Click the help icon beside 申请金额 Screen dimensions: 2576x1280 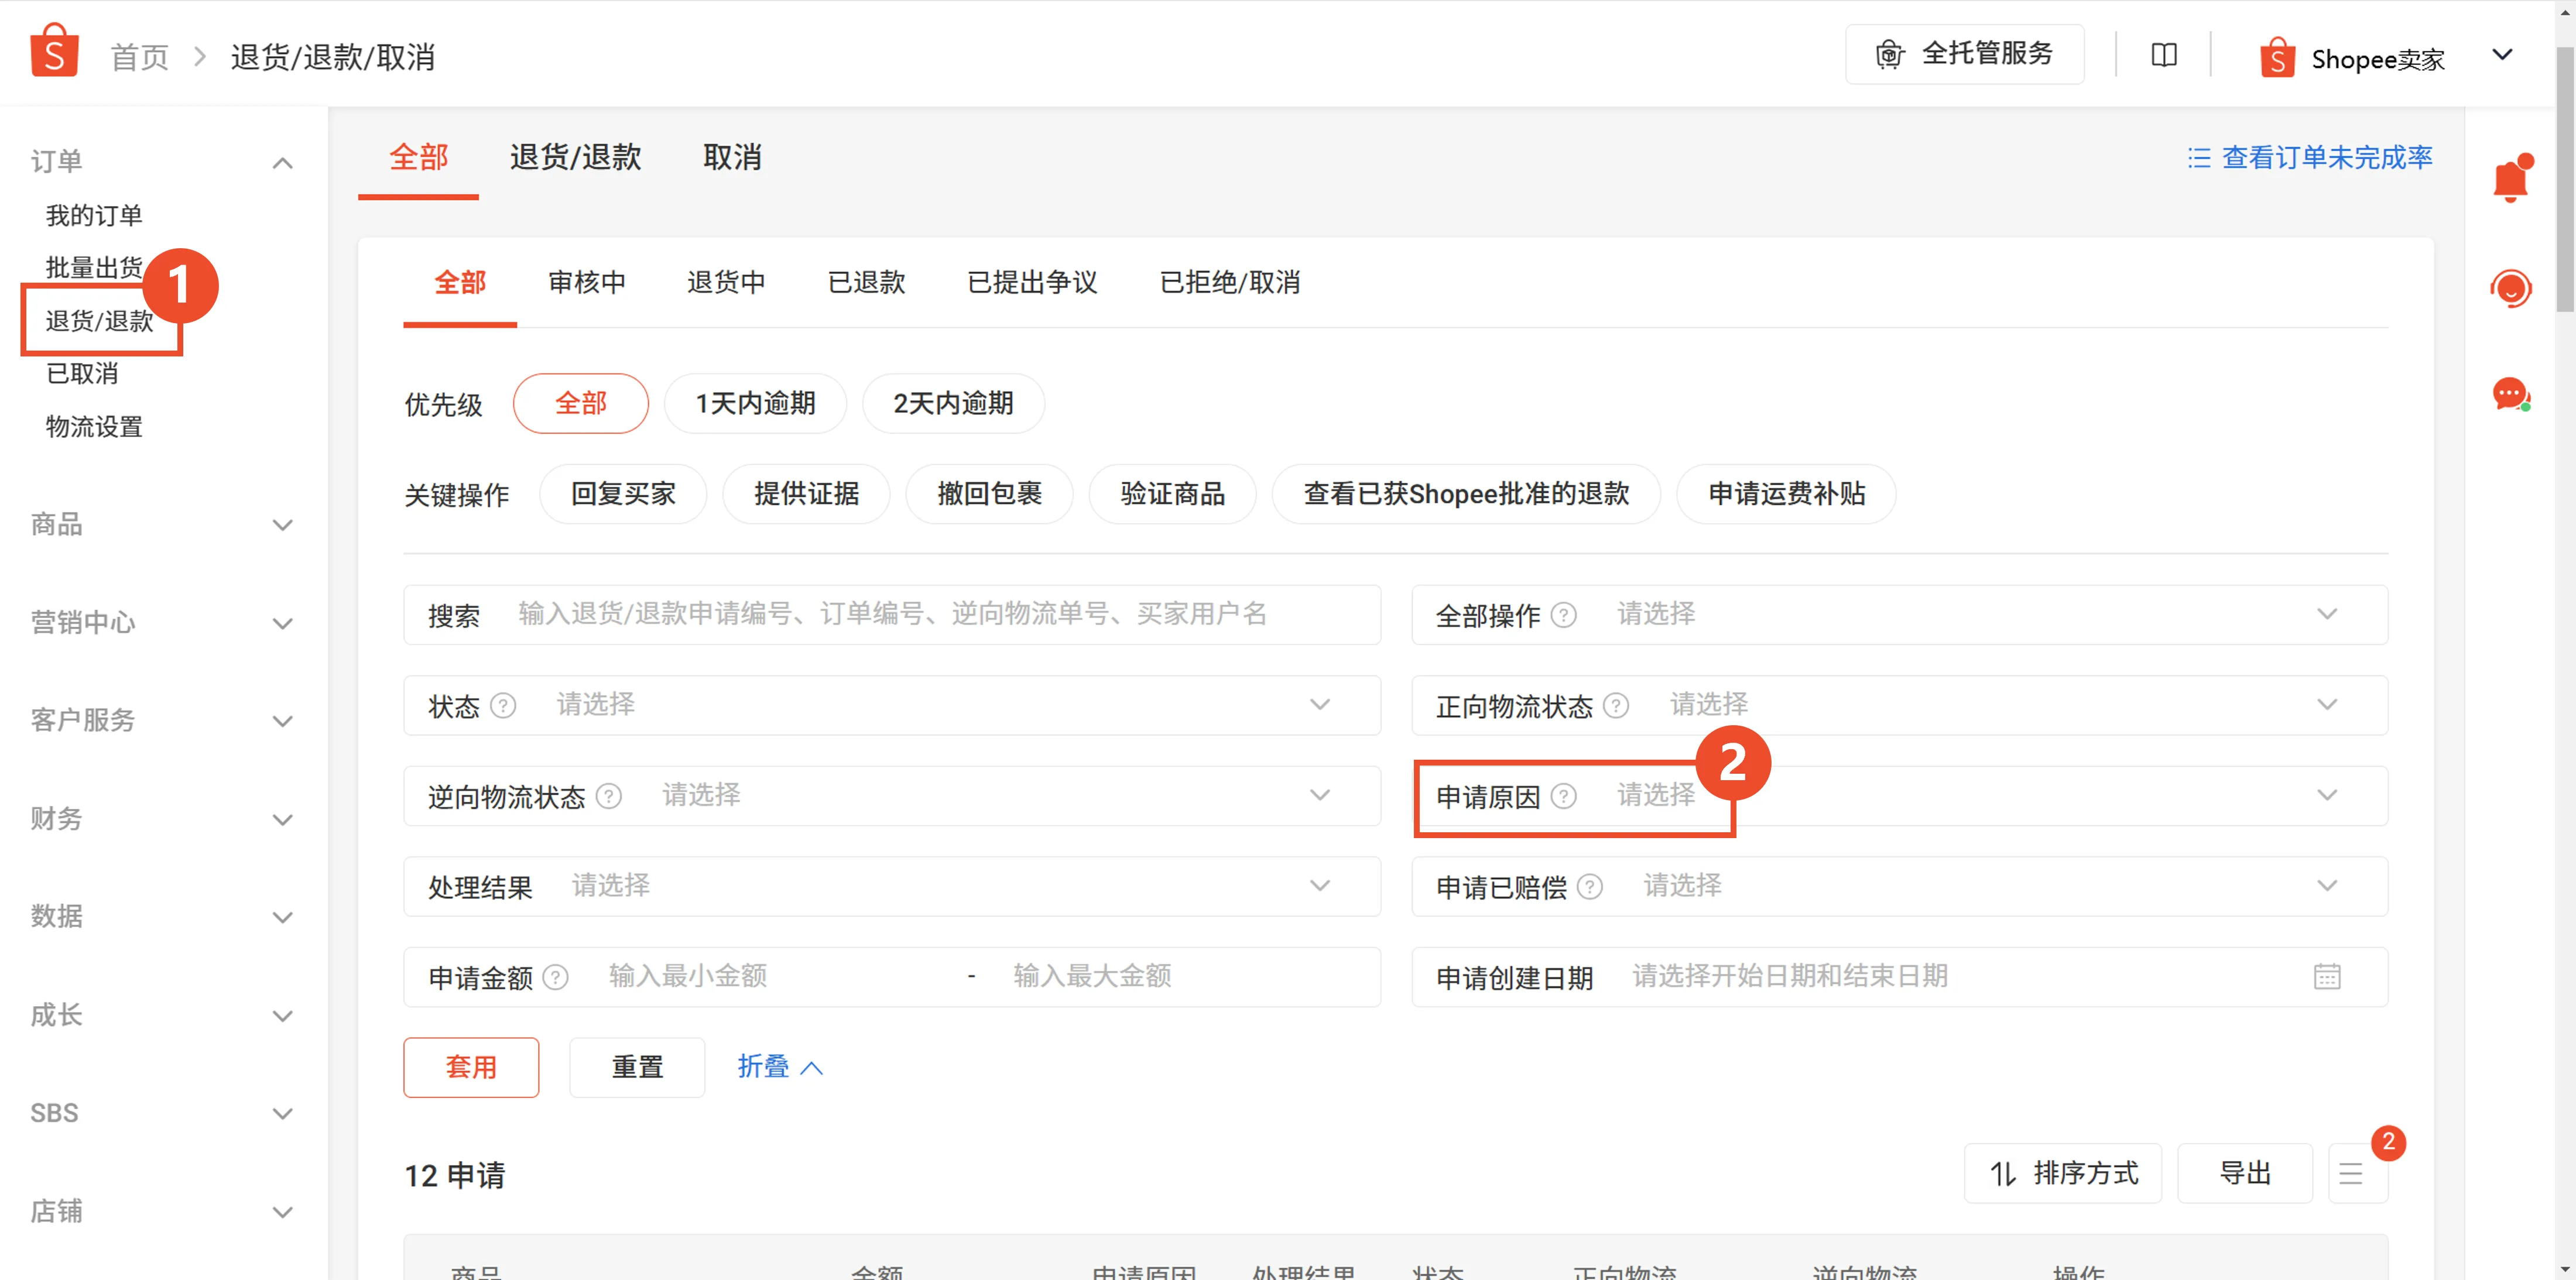coord(556,977)
